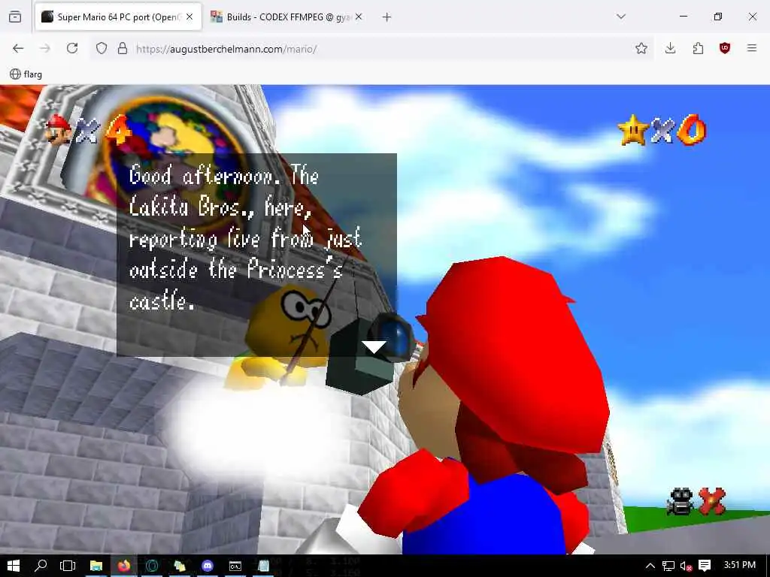This screenshot has height=577, width=770.
Task: Click the Lakitu Bros. dialog text box
Action: click(257, 255)
